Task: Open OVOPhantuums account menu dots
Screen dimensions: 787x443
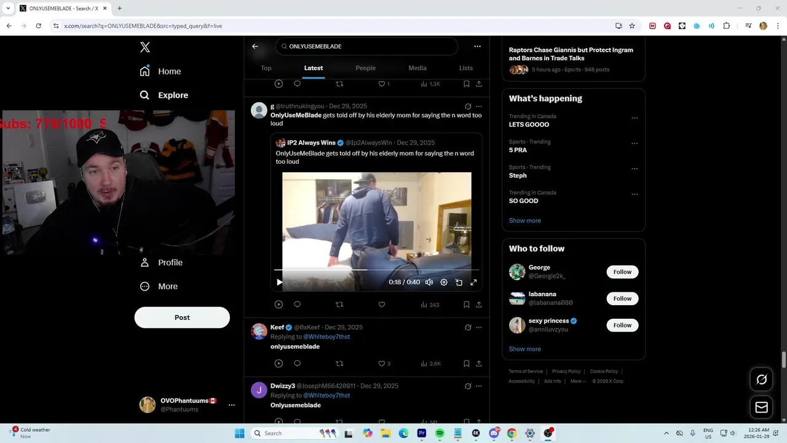Action: pyautogui.click(x=231, y=405)
